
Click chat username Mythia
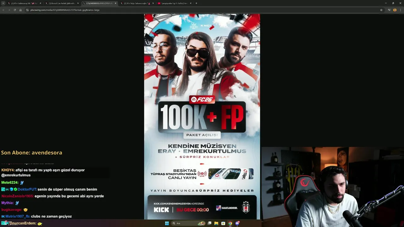point(8,203)
